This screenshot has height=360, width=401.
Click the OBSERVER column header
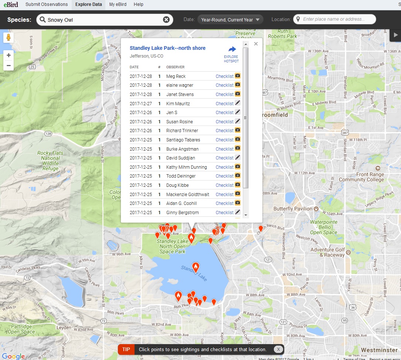175,67
